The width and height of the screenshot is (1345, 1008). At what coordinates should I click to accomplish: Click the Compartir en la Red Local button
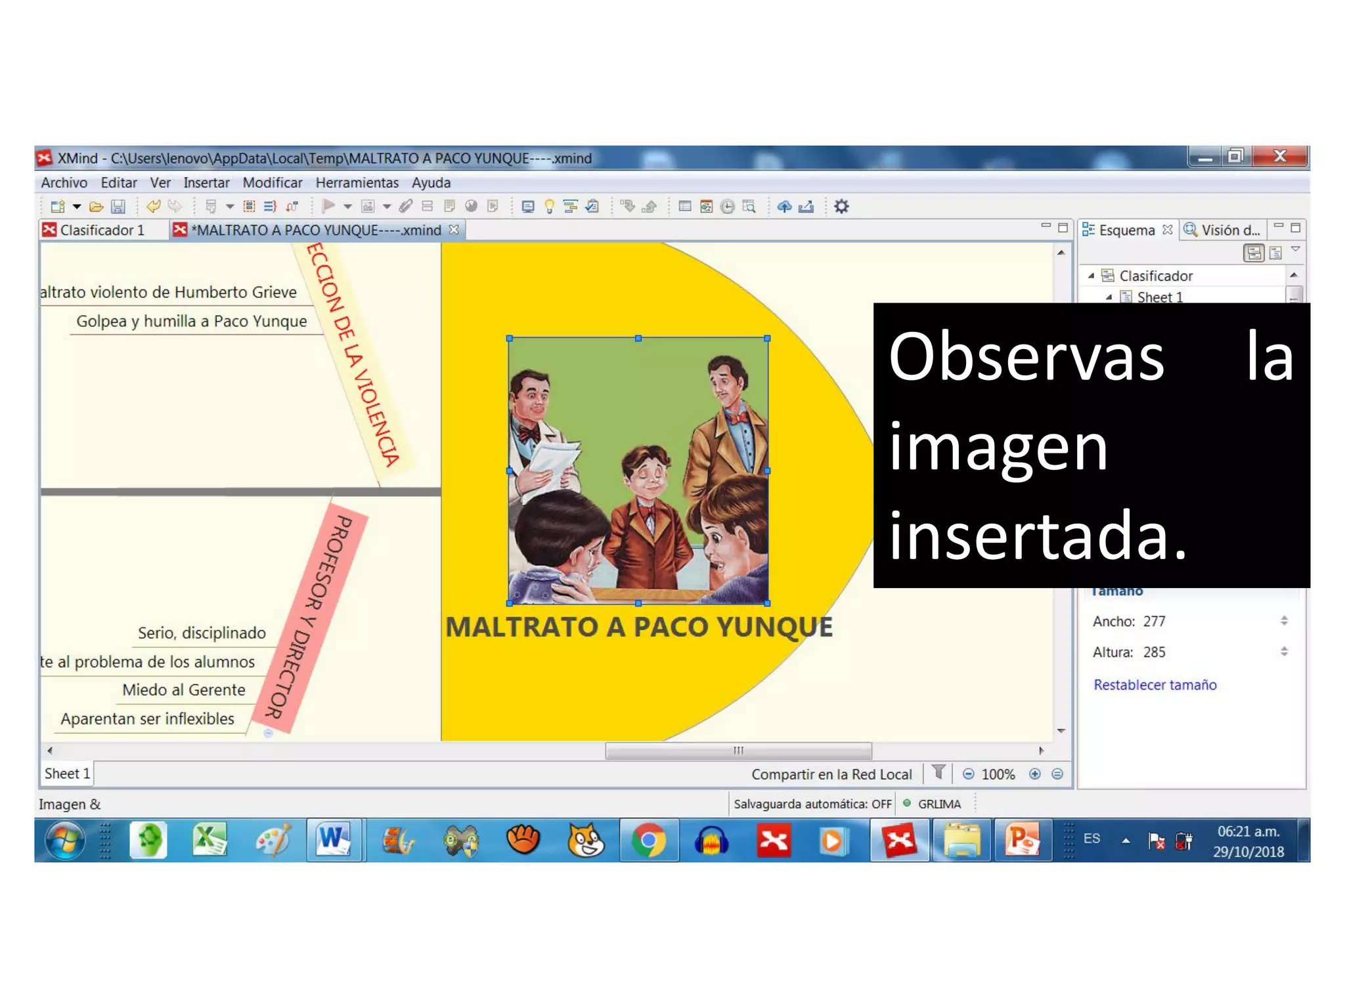point(831,774)
